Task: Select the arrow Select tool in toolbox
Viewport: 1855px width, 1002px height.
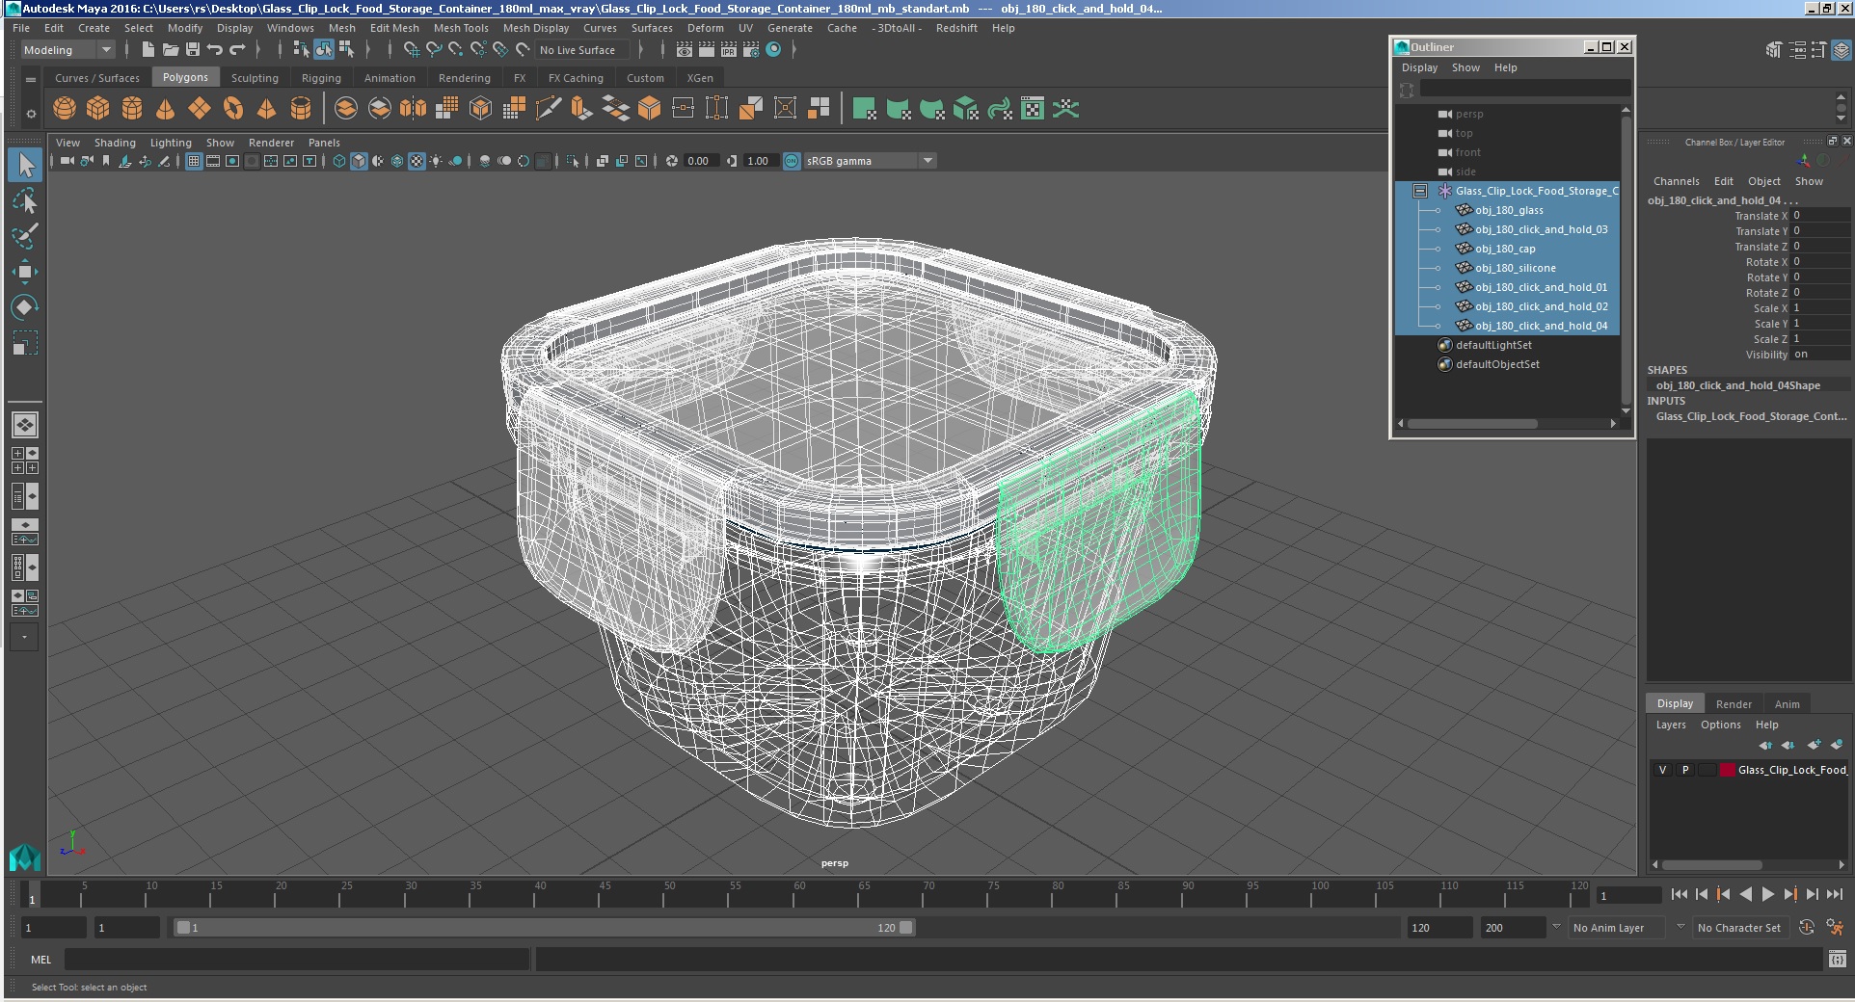Action: (x=25, y=166)
